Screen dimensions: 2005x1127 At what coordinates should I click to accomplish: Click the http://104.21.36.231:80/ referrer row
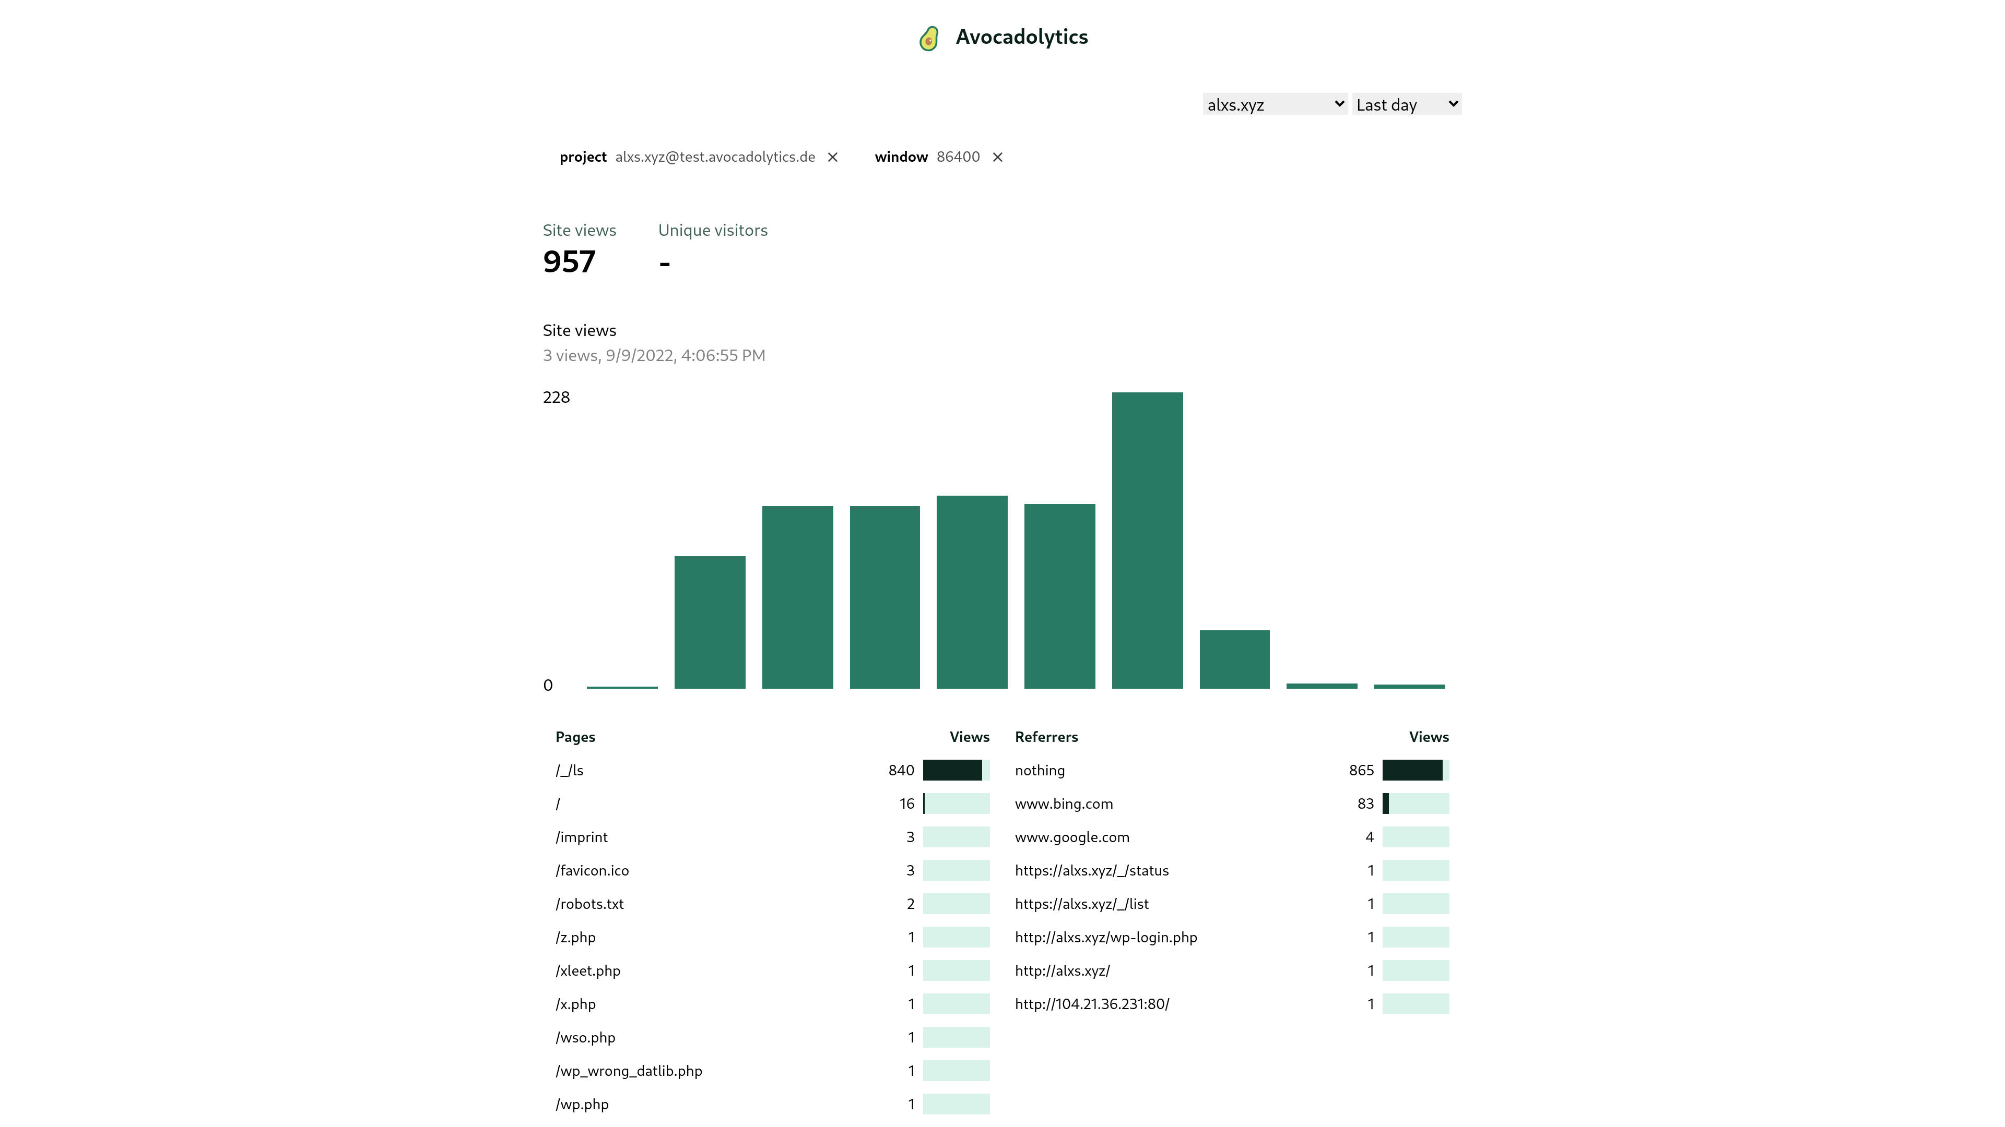[1092, 1005]
